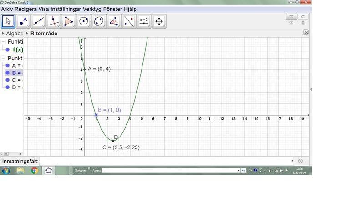Image resolution: width=364 pixels, height=206 pixels.
Task: Select the Ellipse conic tool
Action: click(x=99, y=21)
